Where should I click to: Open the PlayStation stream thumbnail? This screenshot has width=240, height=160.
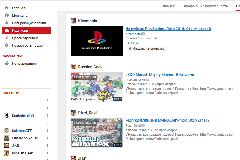[97, 41]
